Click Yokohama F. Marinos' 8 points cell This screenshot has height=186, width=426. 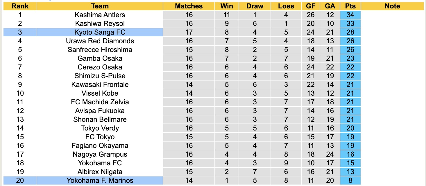350,180
